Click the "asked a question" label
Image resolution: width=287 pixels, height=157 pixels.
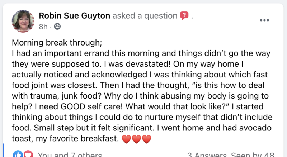145,16
